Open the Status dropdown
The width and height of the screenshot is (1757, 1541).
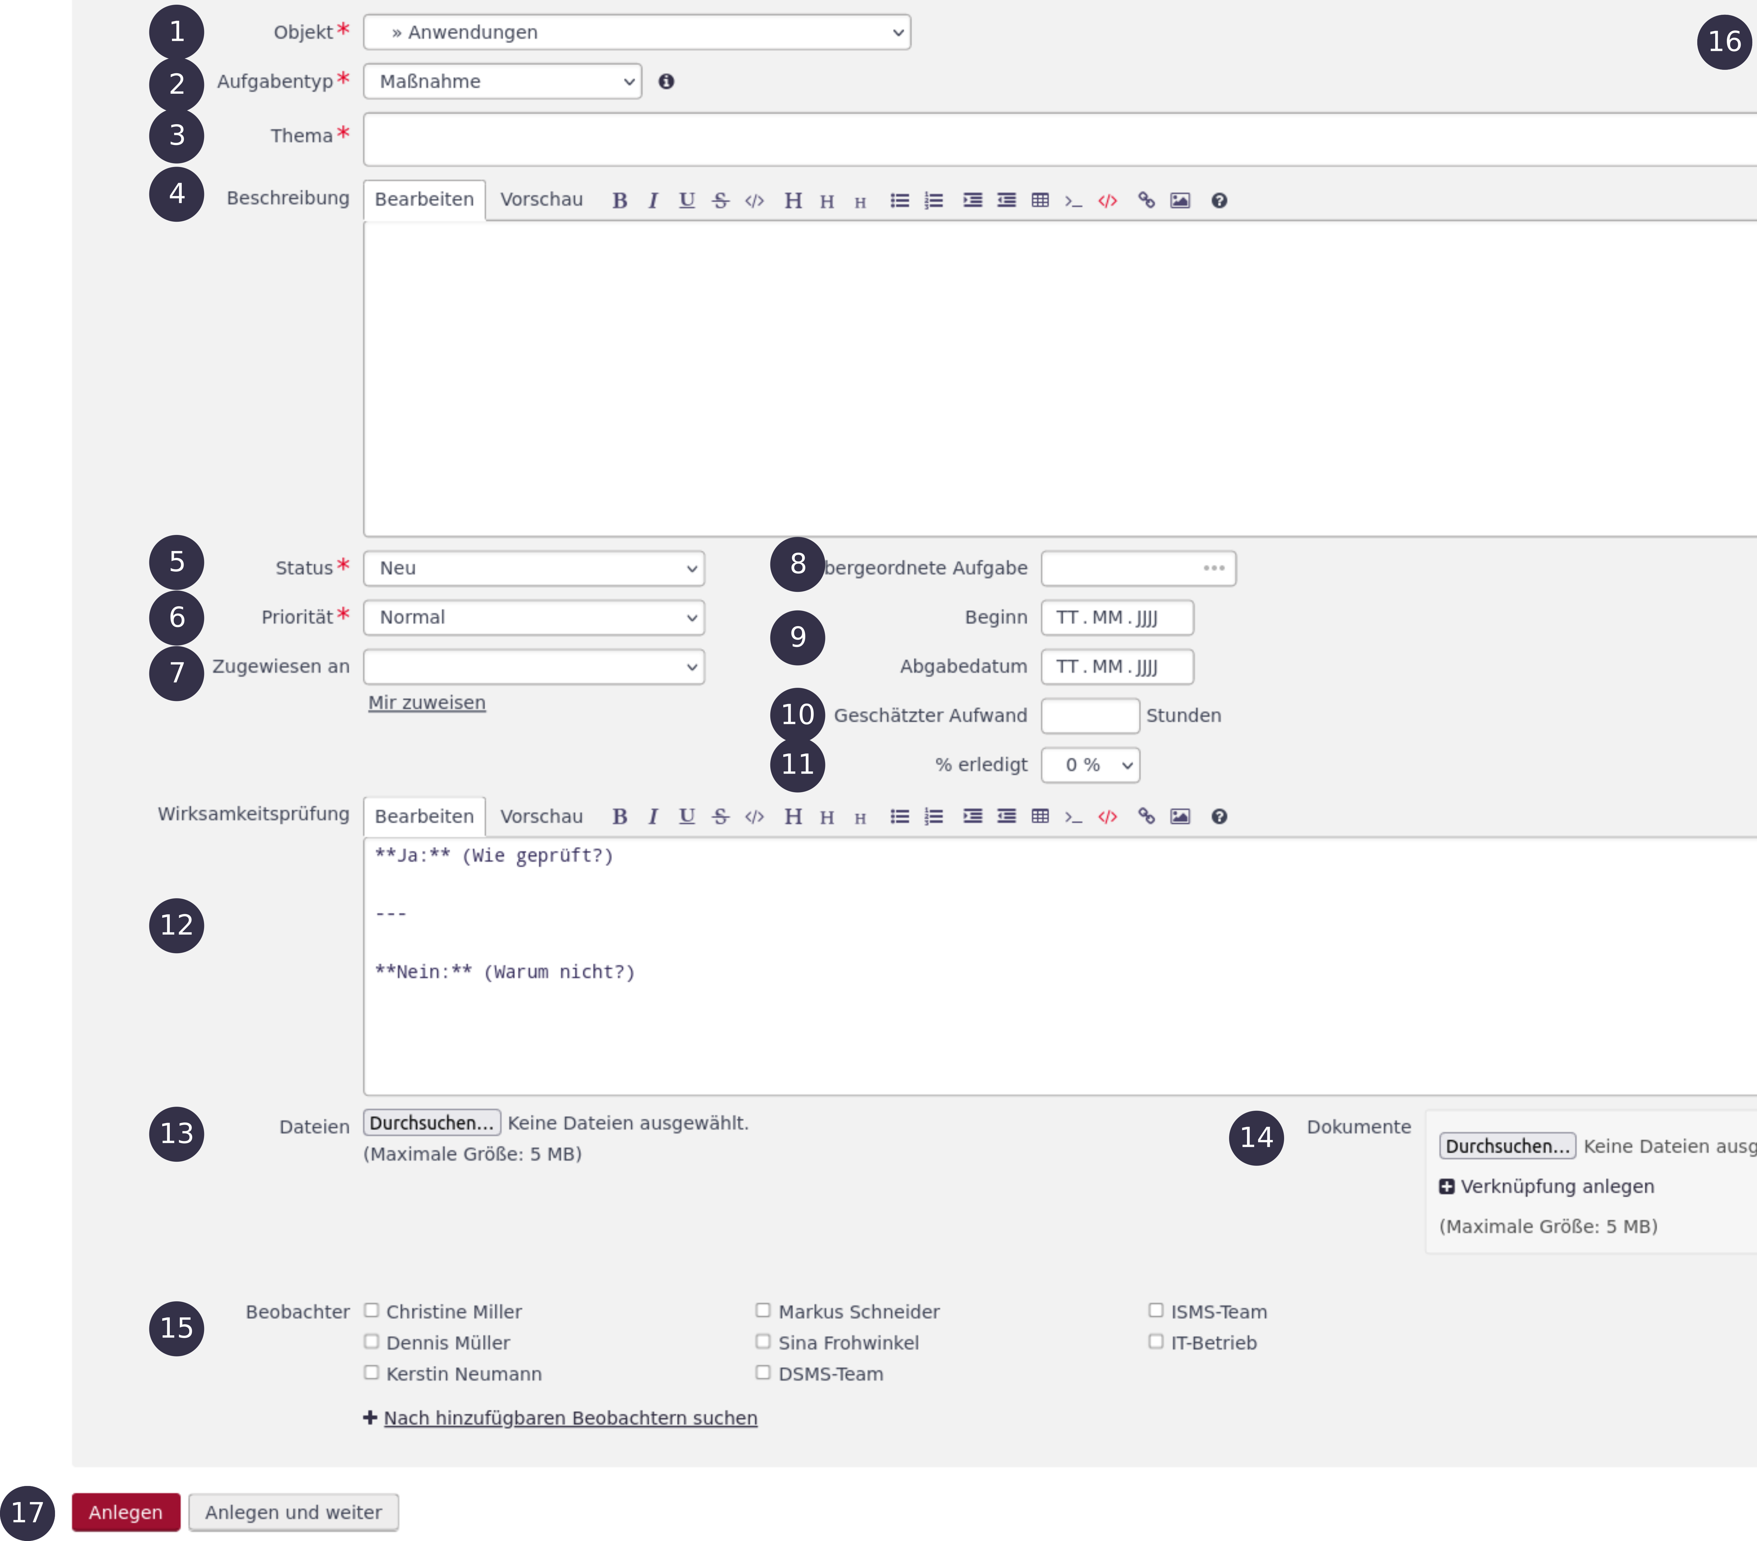coord(534,568)
